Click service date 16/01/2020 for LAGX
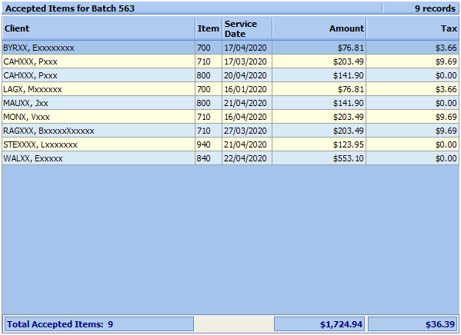The width and height of the screenshot is (461, 335). [247, 89]
